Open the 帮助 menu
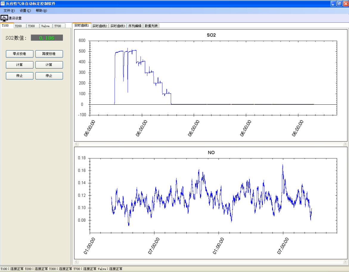The image size is (349, 272). (41, 11)
